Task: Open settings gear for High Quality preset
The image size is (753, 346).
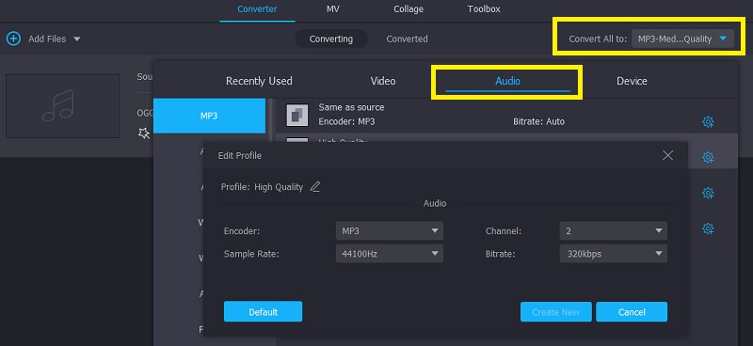Action: pyautogui.click(x=708, y=157)
